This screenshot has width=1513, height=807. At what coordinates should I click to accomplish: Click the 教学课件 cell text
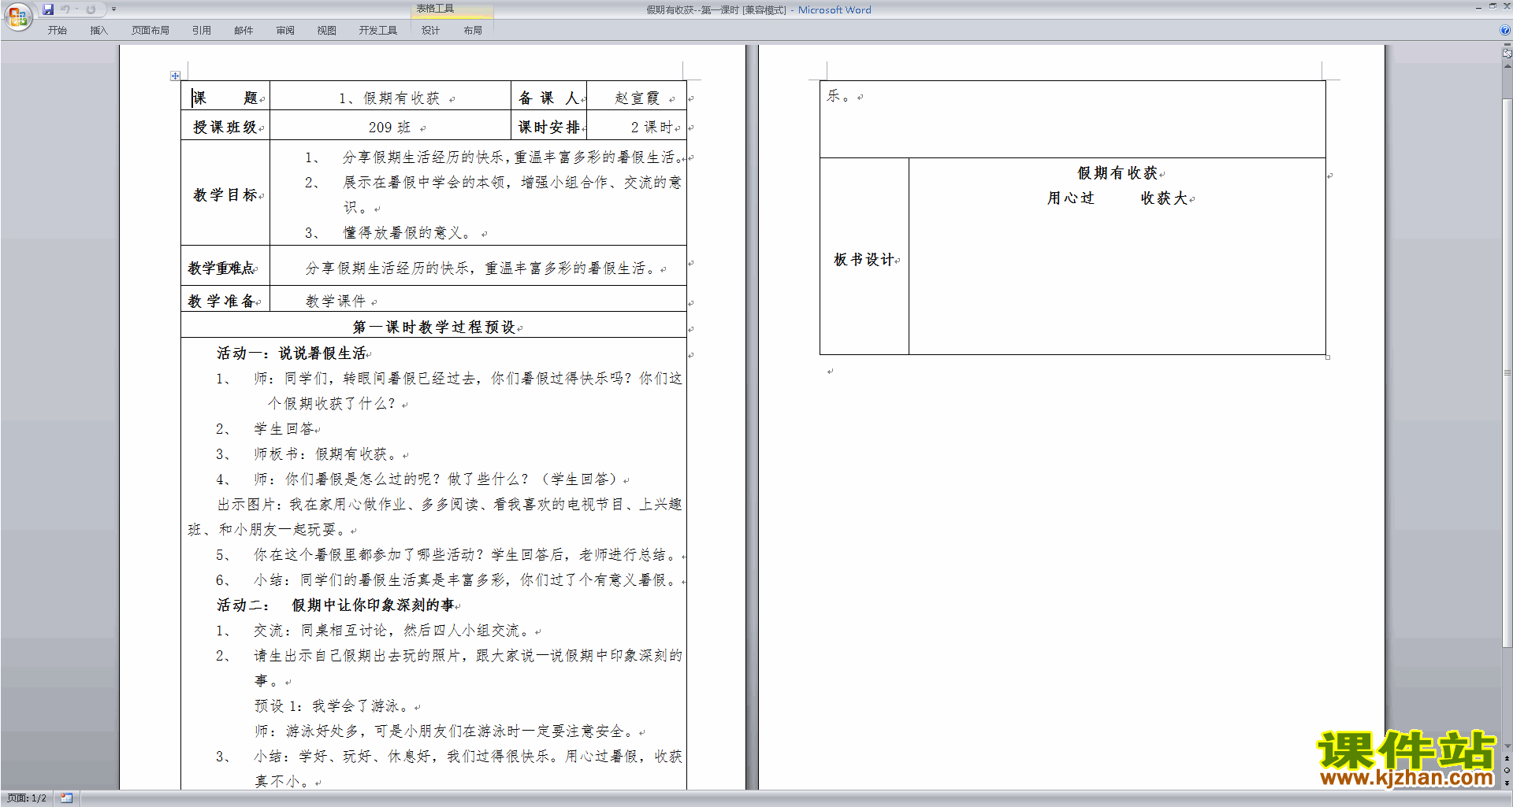(336, 301)
